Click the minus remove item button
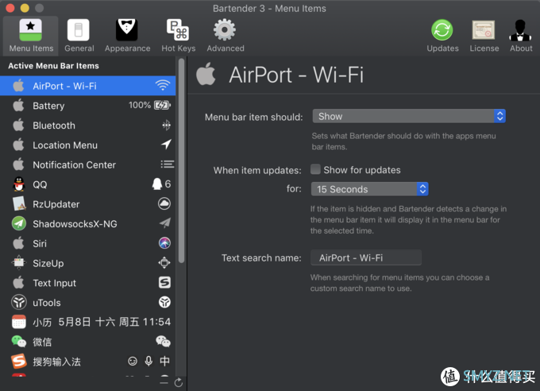 [164, 382]
